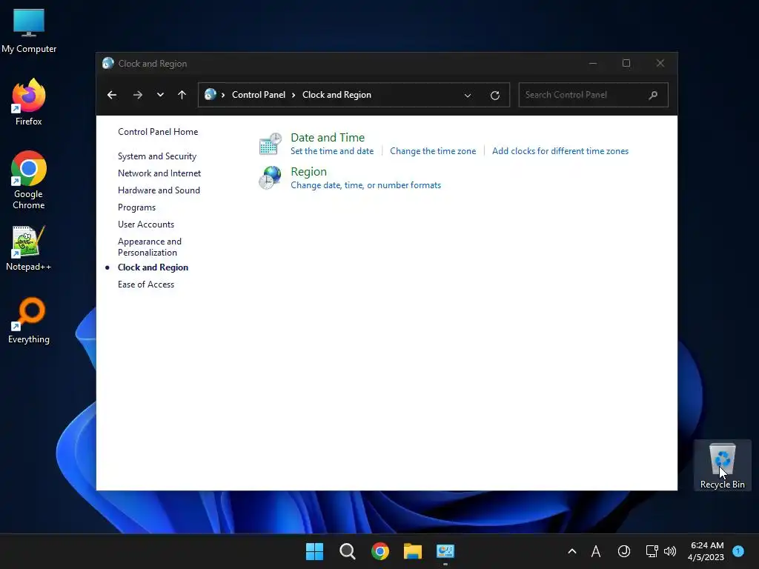Open the Region heading link

point(309,172)
